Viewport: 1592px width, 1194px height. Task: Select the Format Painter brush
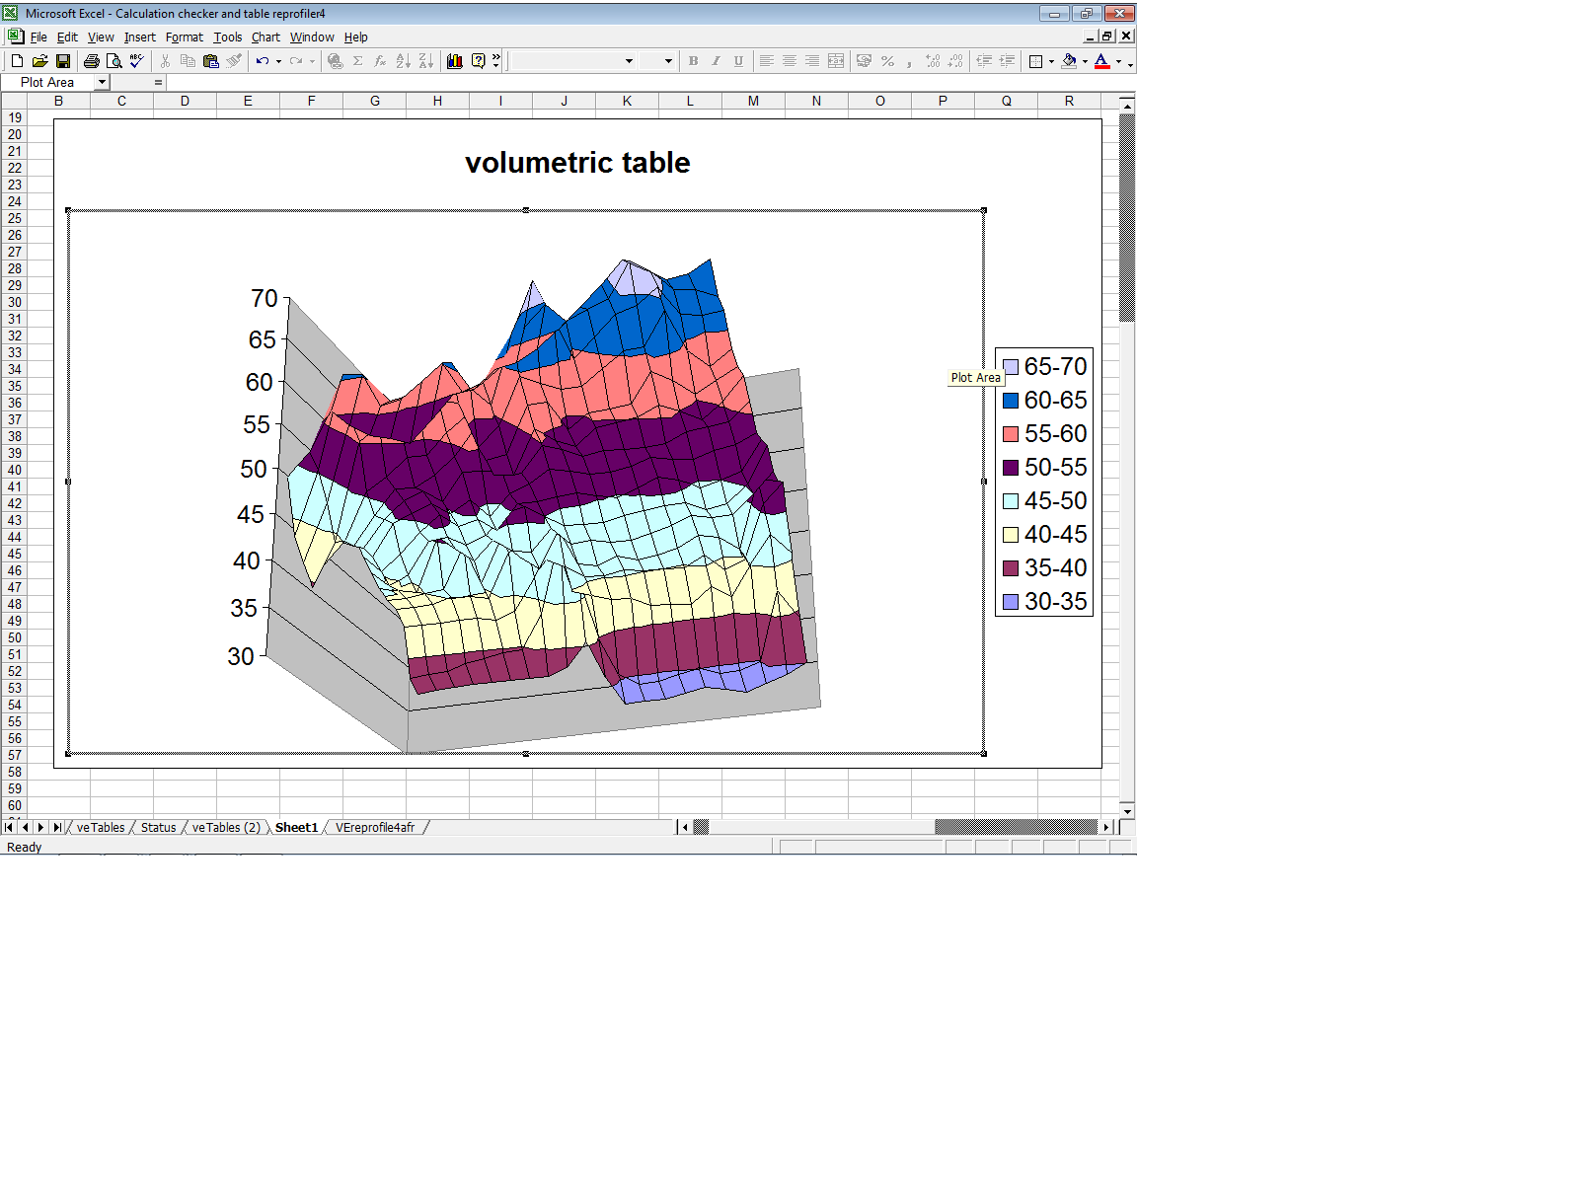click(234, 61)
